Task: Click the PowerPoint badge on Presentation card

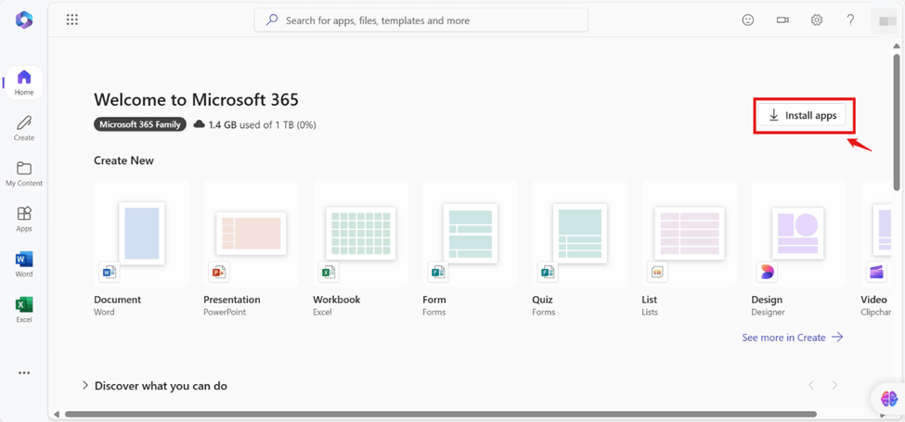Action: tap(219, 272)
